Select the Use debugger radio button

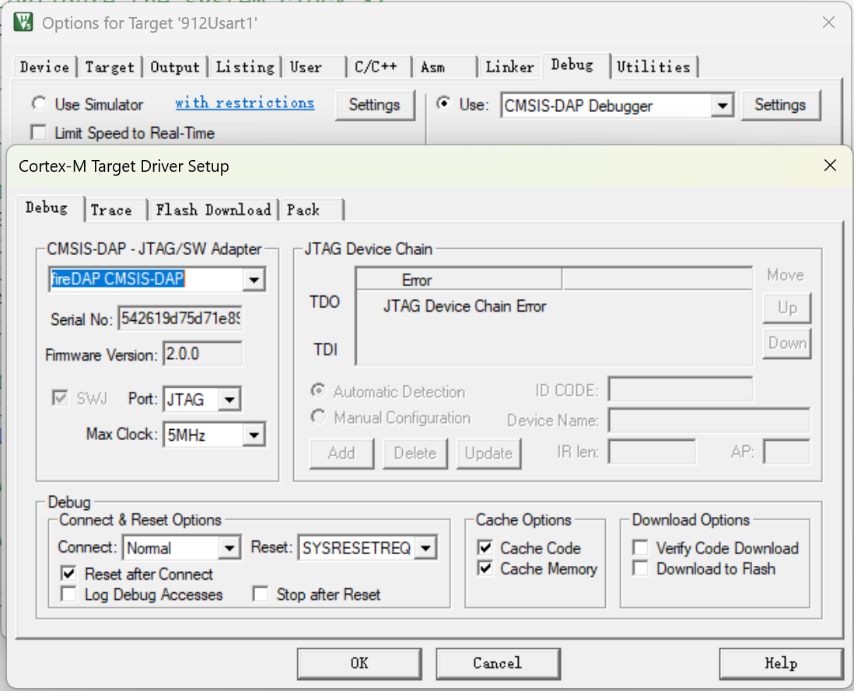[443, 103]
